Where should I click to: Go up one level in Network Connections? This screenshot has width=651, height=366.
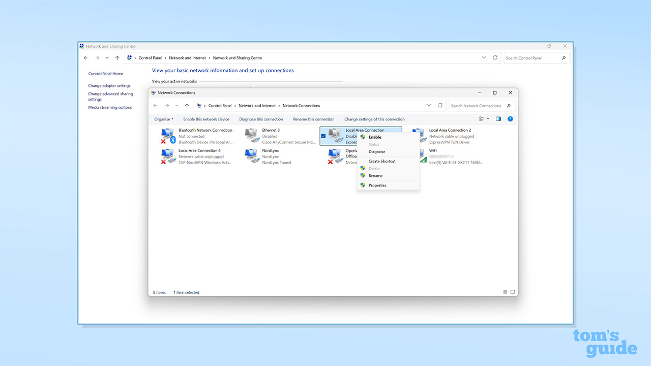pos(187,106)
